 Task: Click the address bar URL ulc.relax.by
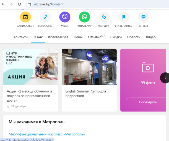pos(49,4)
